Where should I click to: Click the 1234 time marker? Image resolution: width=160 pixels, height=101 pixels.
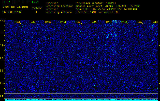click(x=63, y=22)
